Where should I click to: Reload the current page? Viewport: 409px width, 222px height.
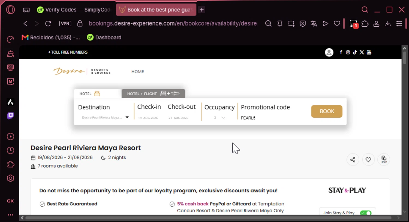click(x=48, y=24)
